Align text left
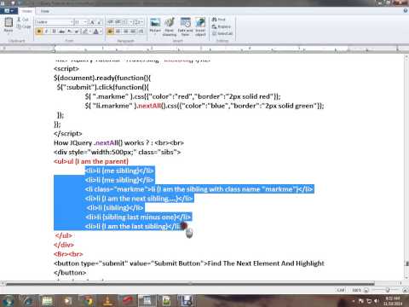The image size is (409, 307). pyautogui.click(x=111, y=32)
